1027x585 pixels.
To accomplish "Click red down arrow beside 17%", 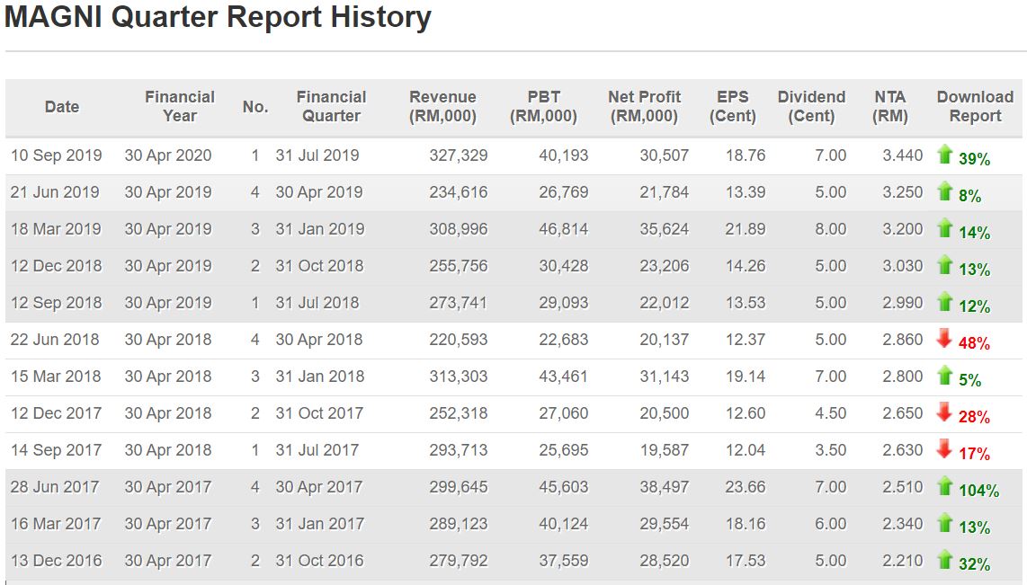I will 944,449.
